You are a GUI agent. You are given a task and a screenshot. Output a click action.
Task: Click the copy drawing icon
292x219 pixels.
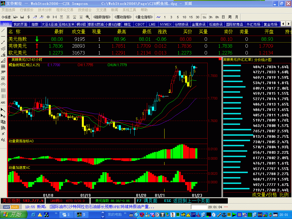pos(3,122)
